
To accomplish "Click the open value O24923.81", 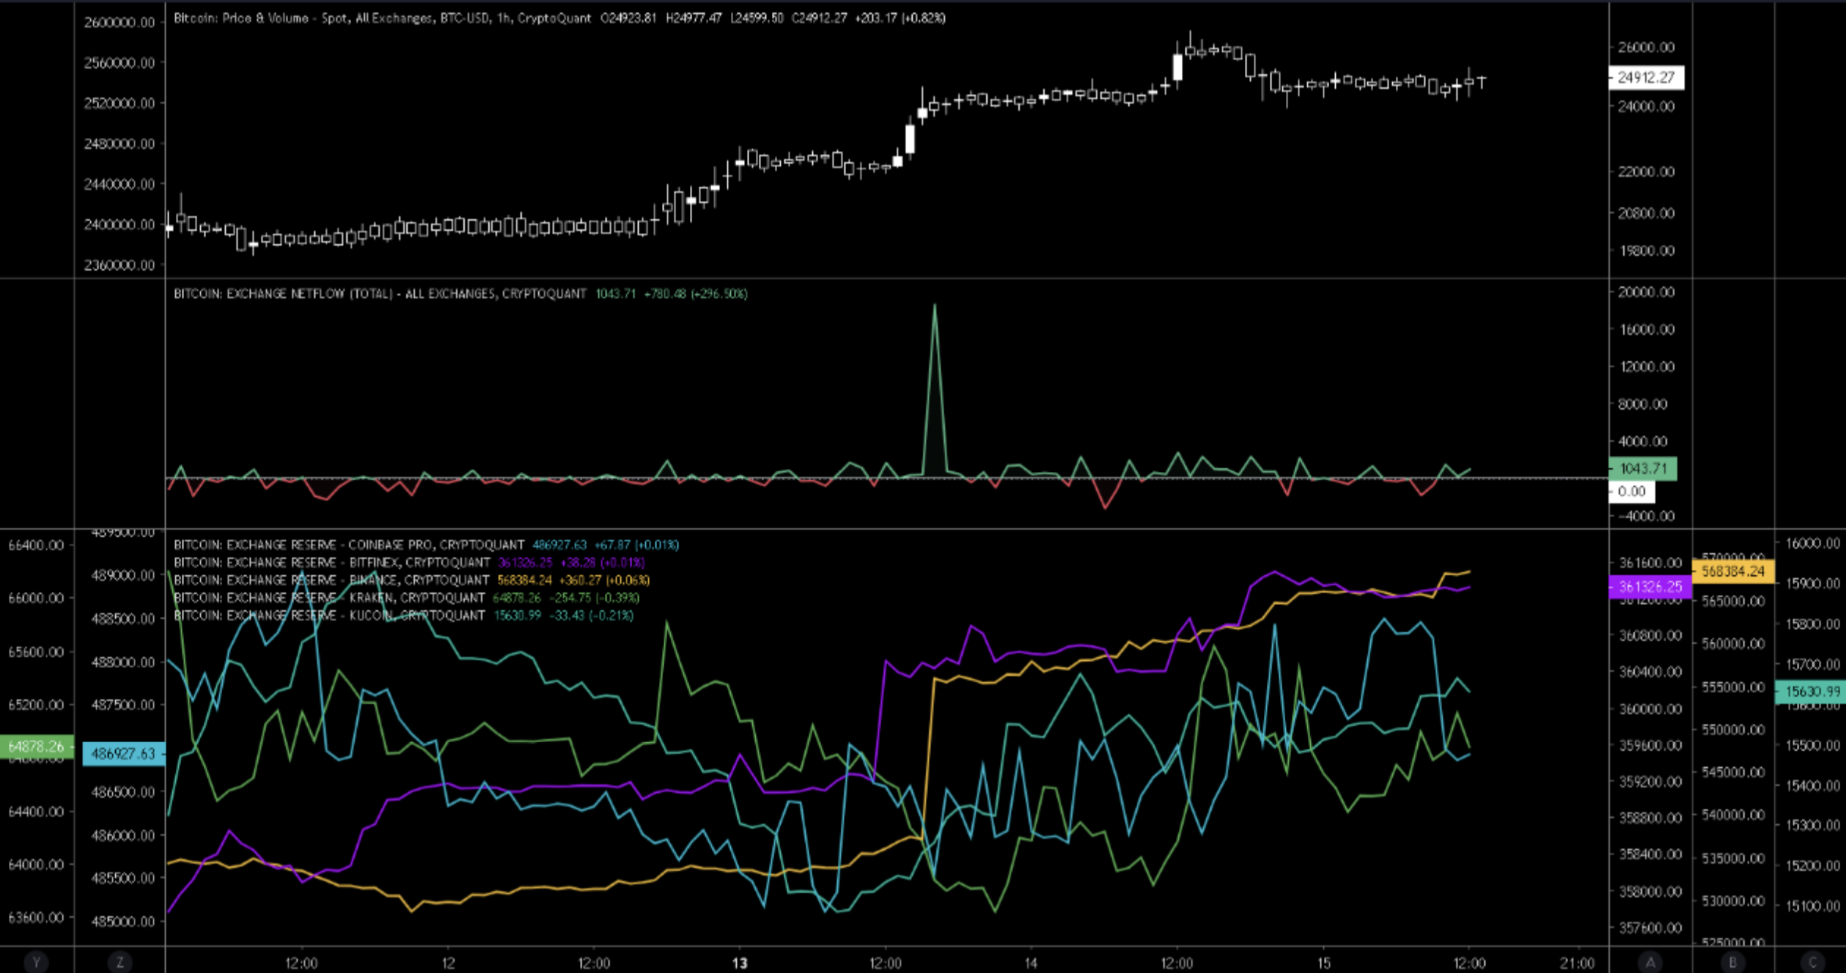I will (628, 18).
